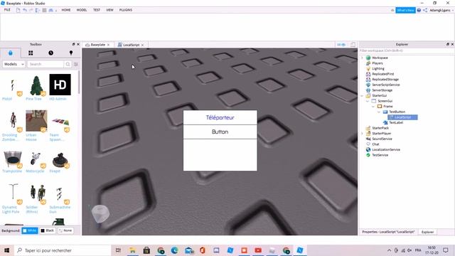Close the Baseplate tab

coord(108,45)
